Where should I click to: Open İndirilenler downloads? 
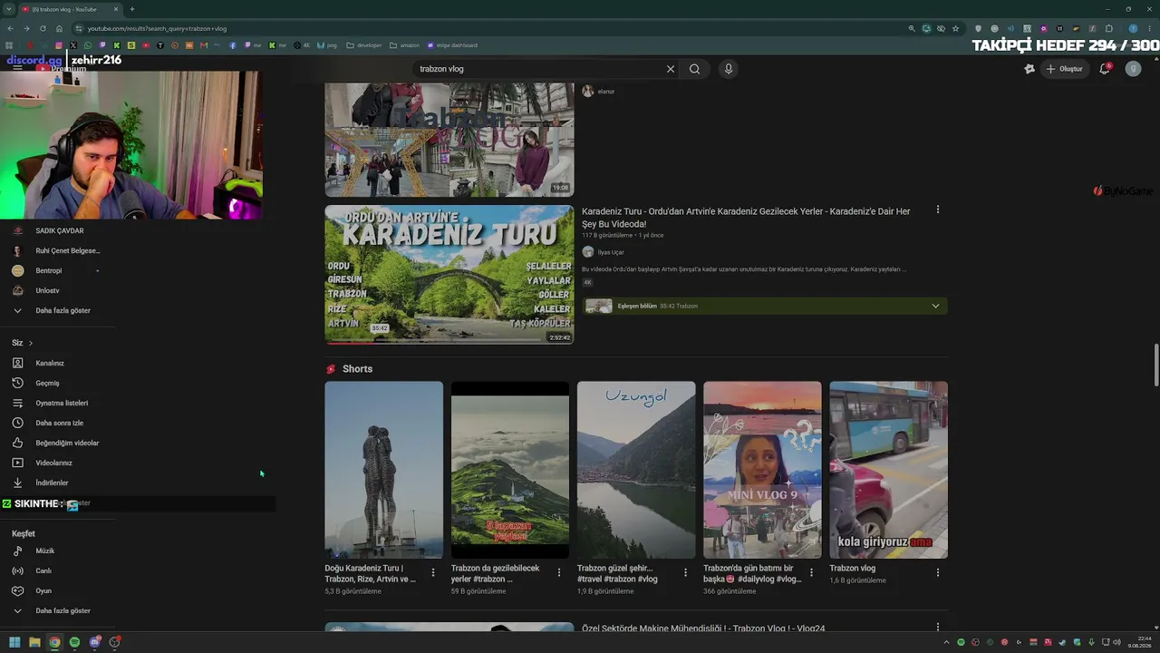click(x=52, y=482)
